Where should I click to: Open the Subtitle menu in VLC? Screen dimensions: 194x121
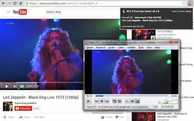(x=131, y=47)
